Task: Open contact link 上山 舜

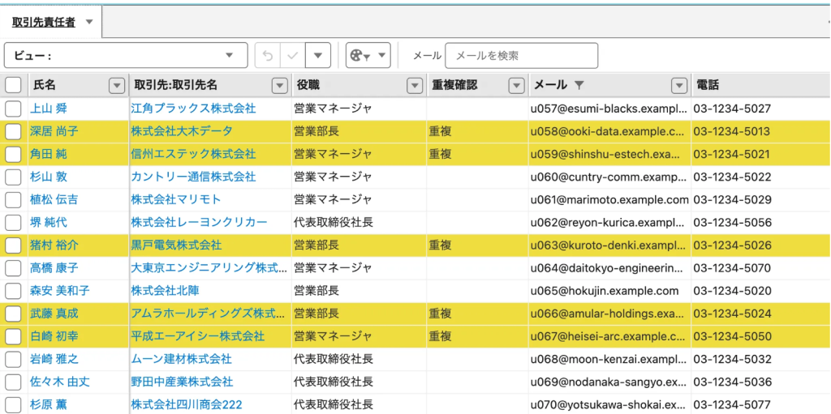Action: tap(49, 109)
